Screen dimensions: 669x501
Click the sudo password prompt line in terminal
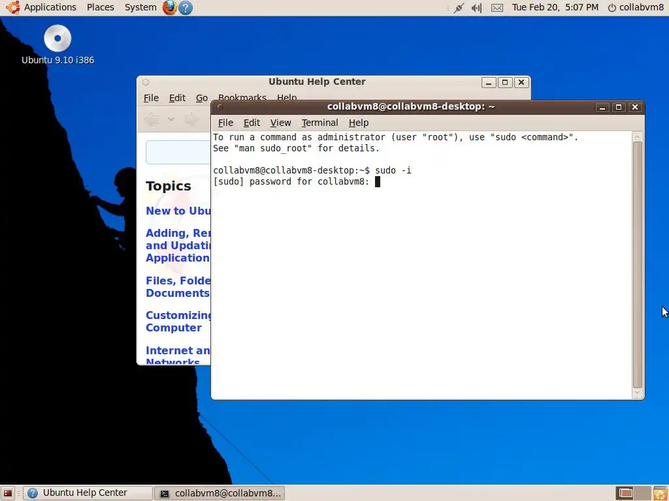(x=297, y=182)
